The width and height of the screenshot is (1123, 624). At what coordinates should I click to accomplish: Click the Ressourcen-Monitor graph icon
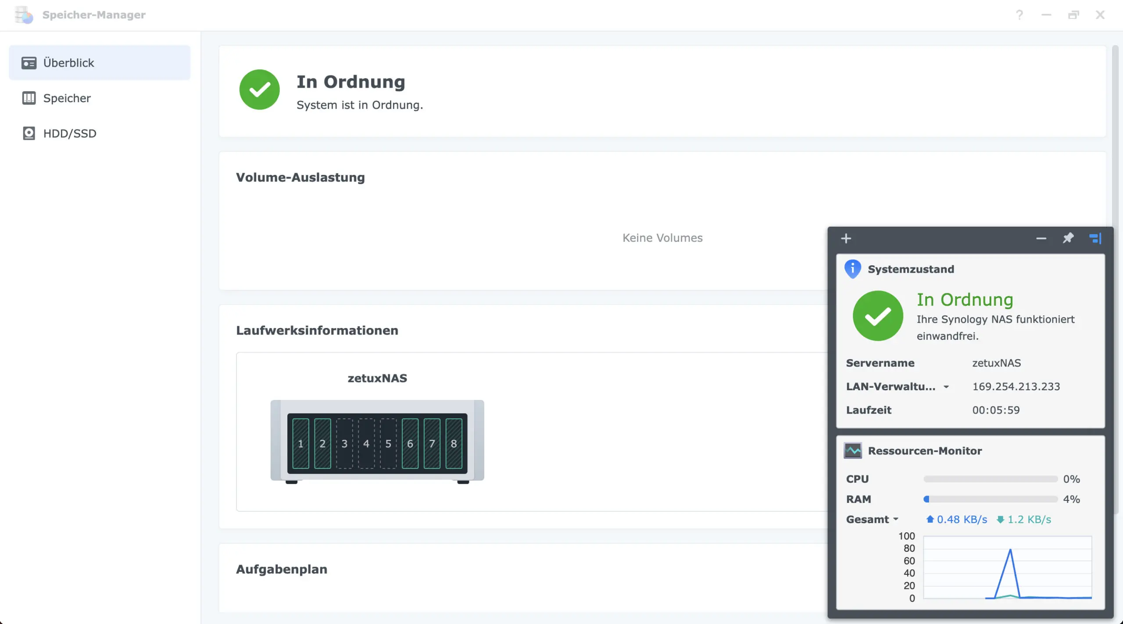pos(852,451)
